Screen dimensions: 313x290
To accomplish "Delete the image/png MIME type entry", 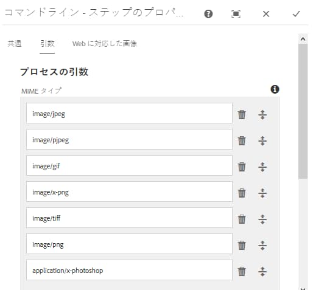I will click(242, 246).
